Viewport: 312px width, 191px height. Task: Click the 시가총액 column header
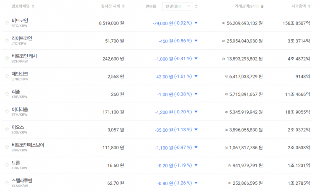(x=299, y=6)
